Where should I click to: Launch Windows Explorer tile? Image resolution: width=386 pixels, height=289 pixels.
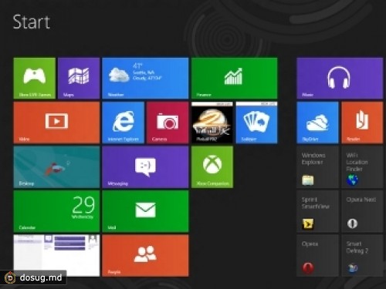pos(317,167)
